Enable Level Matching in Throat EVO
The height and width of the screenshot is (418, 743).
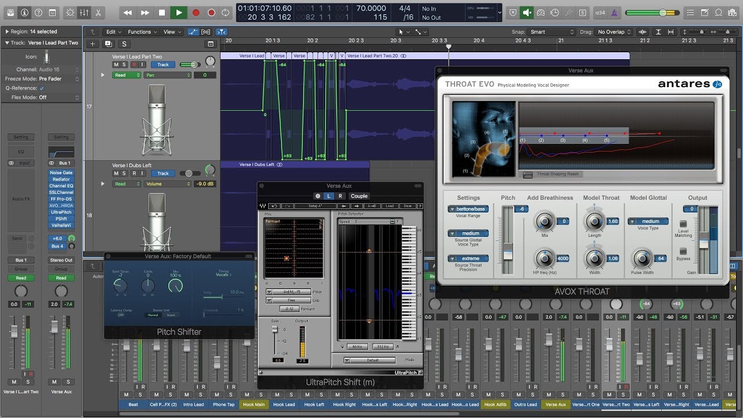(683, 224)
